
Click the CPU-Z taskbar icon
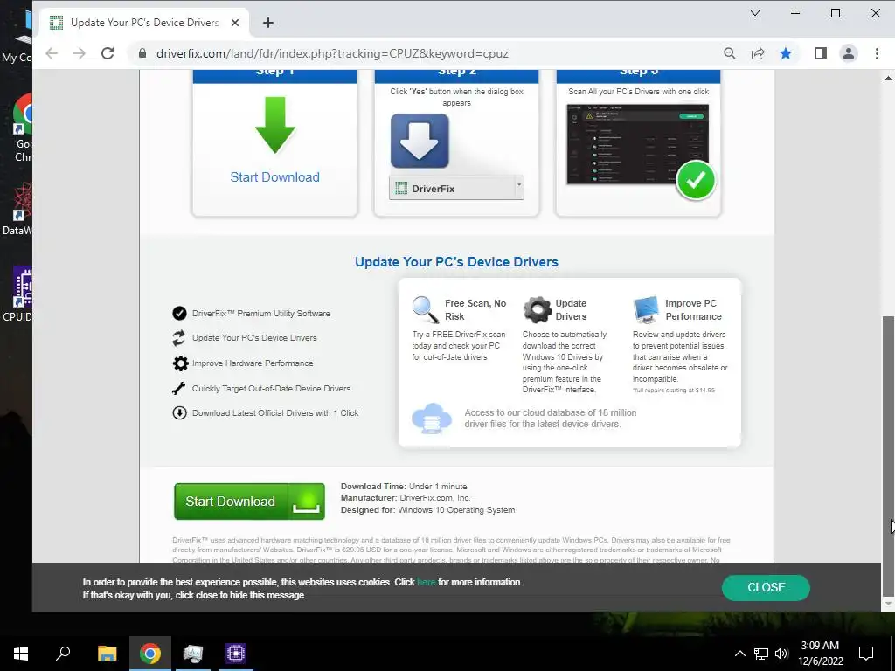pos(236,654)
